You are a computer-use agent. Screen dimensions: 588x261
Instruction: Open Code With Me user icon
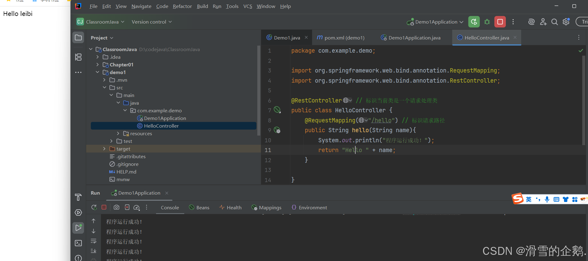click(543, 22)
